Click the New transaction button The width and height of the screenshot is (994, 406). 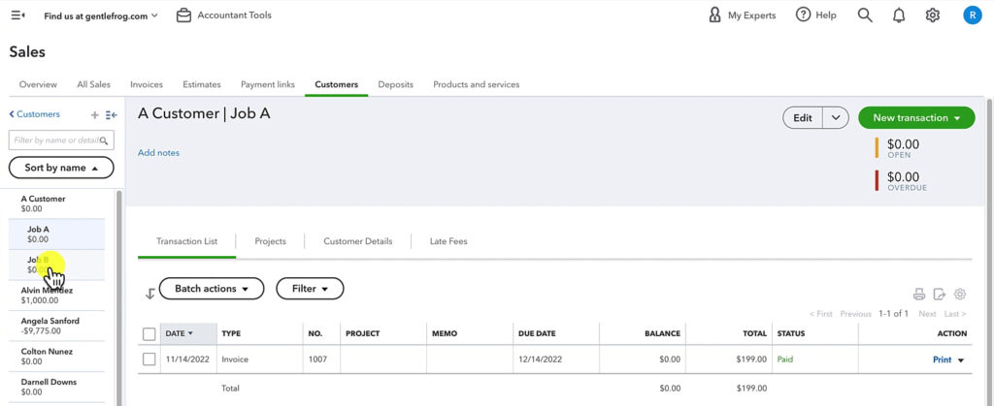click(915, 118)
